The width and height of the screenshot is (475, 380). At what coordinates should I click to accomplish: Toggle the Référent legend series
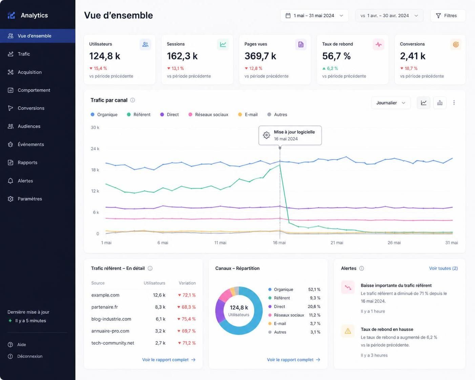point(139,114)
